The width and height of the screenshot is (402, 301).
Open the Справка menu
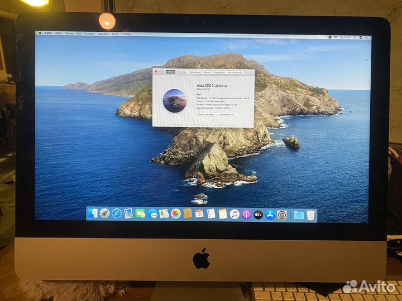point(126,34)
